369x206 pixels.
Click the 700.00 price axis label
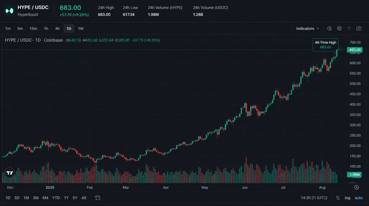click(x=355, y=42)
